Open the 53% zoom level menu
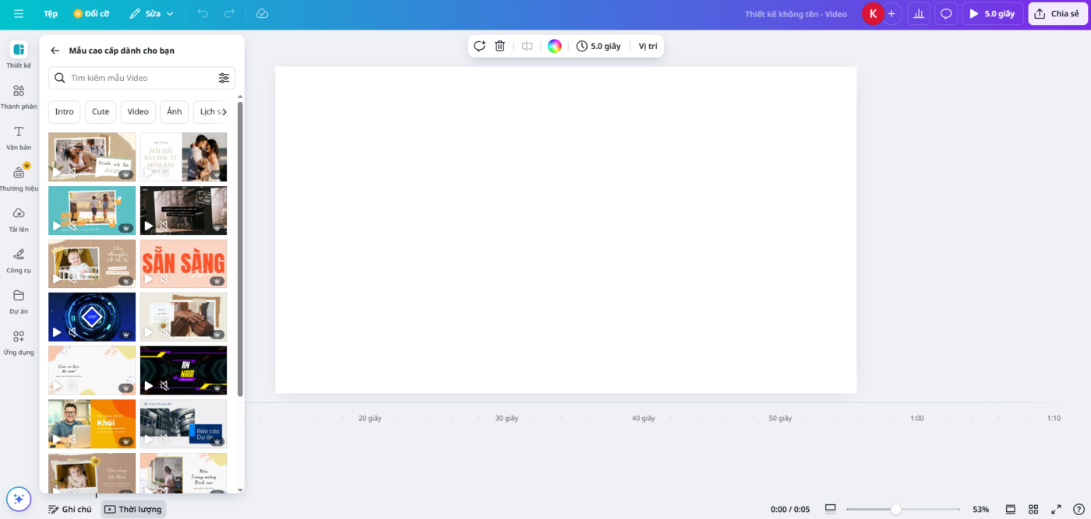The width and height of the screenshot is (1091, 519). pyautogui.click(x=980, y=509)
